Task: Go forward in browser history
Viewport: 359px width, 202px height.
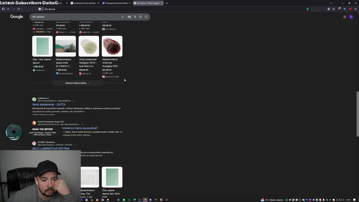Action: point(13,9)
